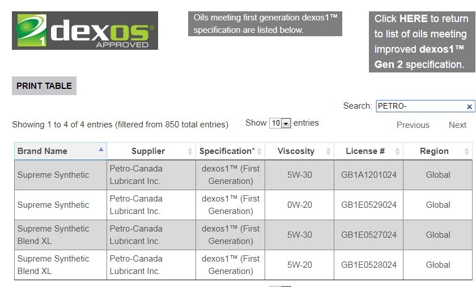
Task: Clear the search field with the X icon
Action: click(x=469, y=106)
